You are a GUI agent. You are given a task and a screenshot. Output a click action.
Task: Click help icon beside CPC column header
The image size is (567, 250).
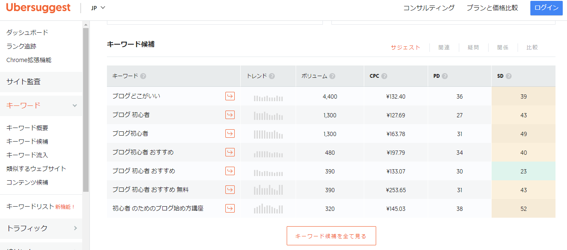384,76
